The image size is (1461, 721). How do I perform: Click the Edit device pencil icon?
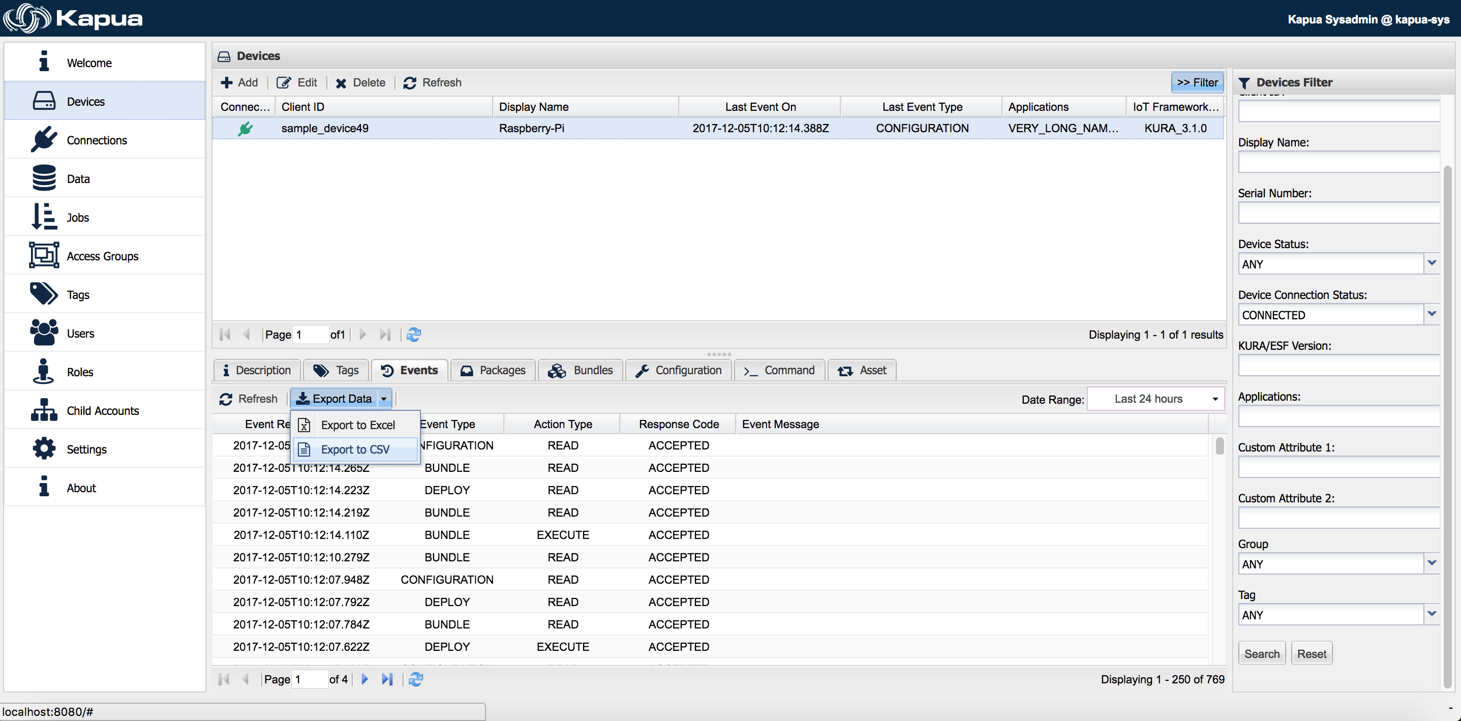(284, 83)
